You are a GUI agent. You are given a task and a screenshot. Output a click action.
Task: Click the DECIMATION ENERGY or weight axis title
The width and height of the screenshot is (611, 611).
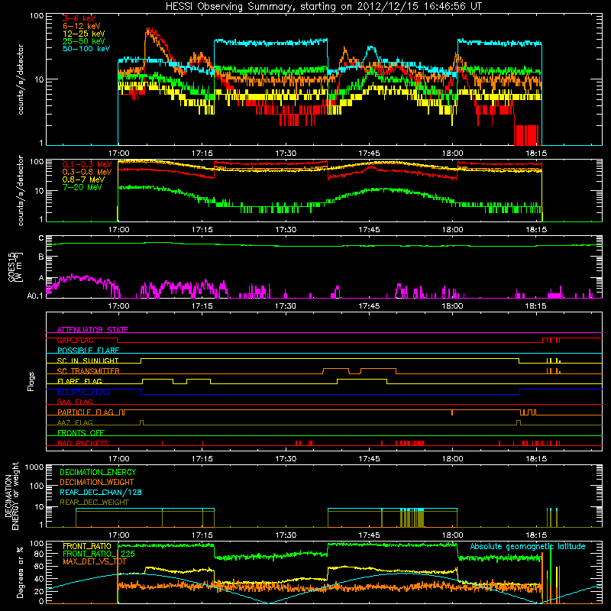coord(11,496)
